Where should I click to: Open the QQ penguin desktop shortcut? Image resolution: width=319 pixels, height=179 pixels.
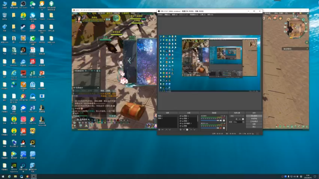(x=23, y=144)
